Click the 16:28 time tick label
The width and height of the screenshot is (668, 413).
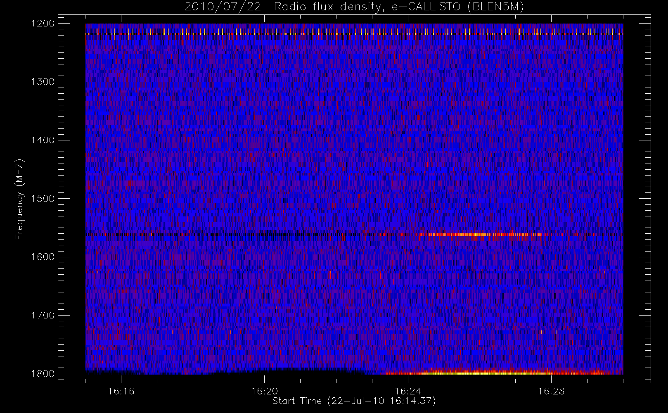[551, 391]
